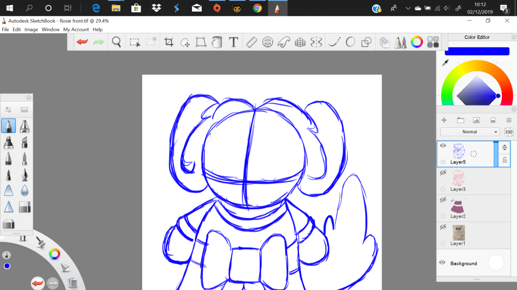Toggle Background layer visibility
Image resolution: width=517 pixels, height=290 pixels.
pos(442,263)
